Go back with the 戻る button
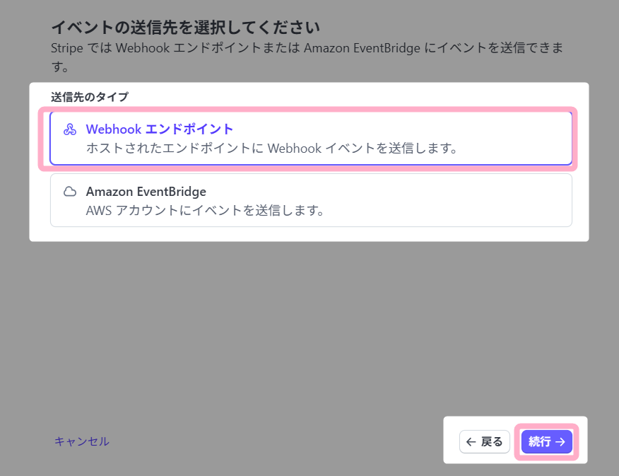Viewport: 619px width, 476px height. pos(485,442)
